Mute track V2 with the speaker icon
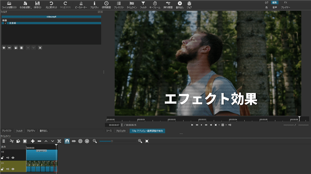Image resolution: width=311 pixels, height=174 pixels. tap(7, 158)
